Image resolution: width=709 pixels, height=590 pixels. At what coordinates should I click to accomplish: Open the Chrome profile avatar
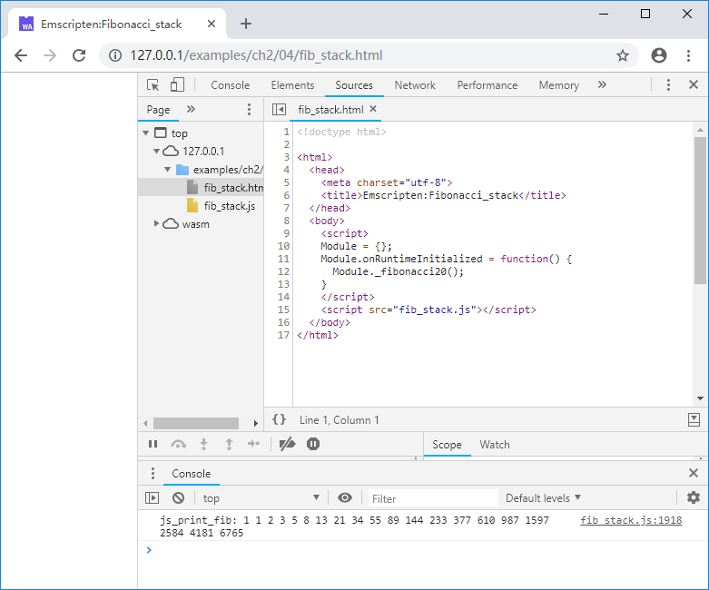(659, 55)
